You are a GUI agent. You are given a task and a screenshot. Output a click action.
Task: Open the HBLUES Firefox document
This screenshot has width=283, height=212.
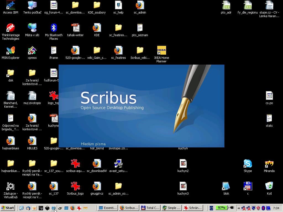32,143
